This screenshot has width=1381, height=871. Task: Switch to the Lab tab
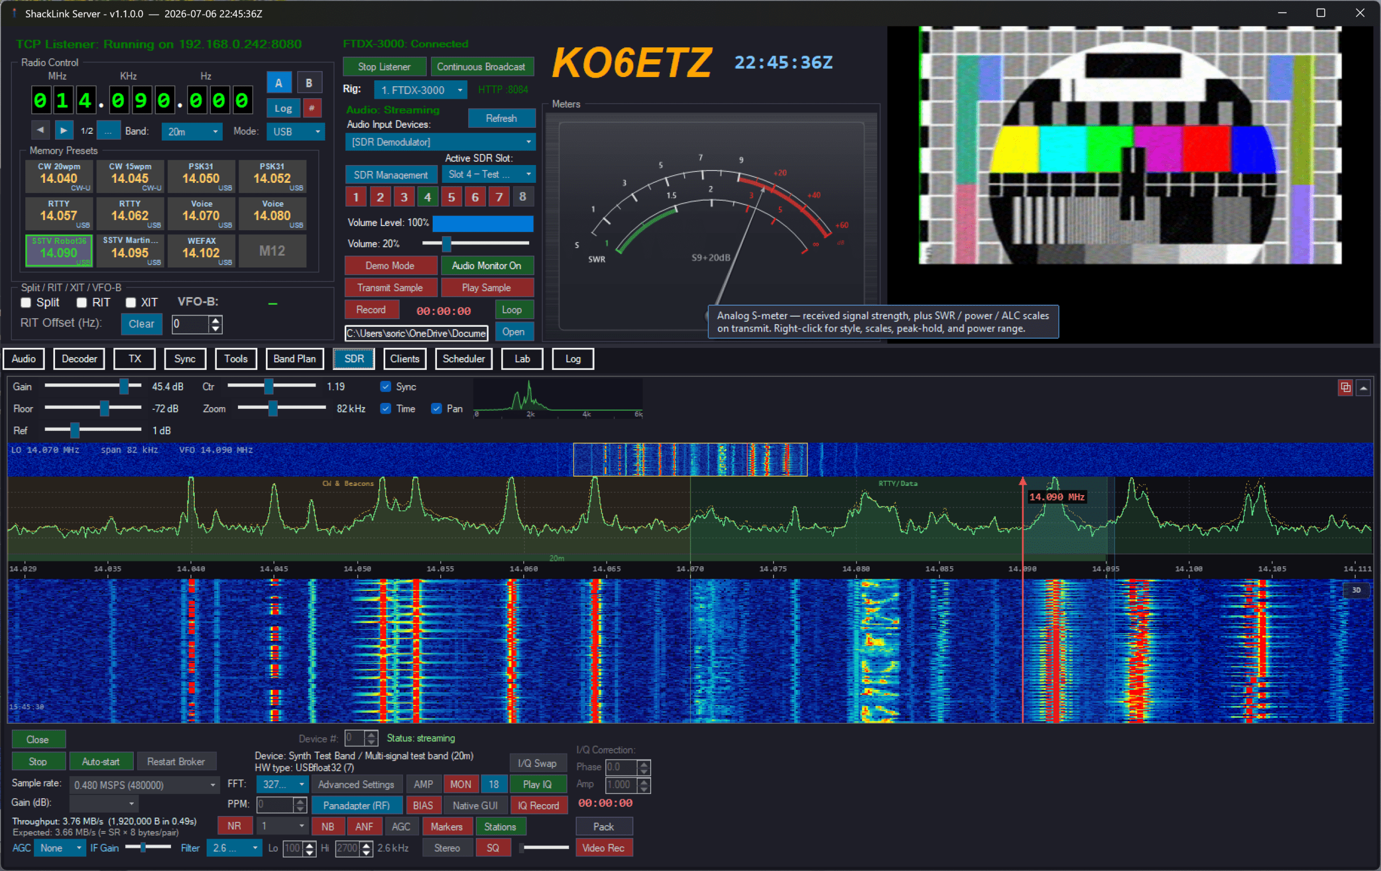pos(522,359)
